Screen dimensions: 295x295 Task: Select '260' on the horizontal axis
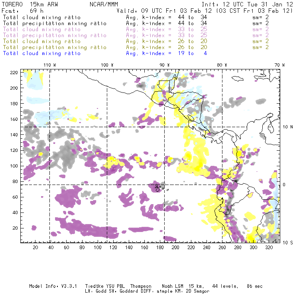pyautogui.click(x=222, y=248)
